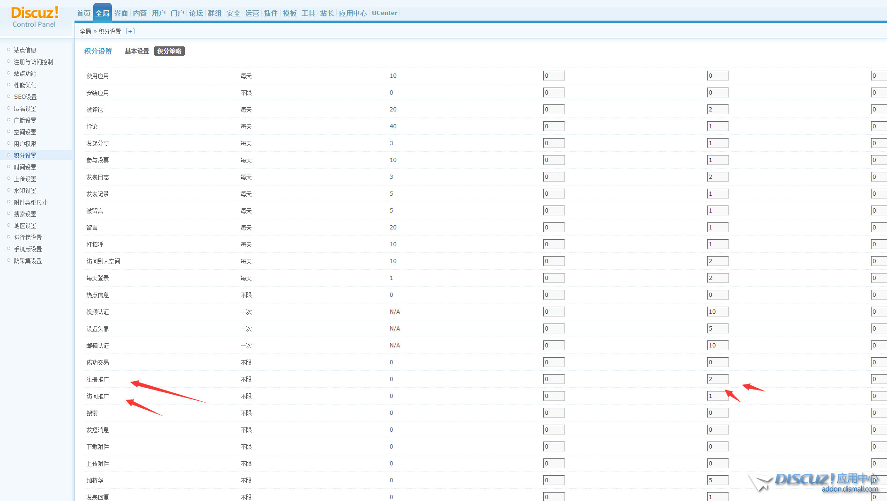Select the 积分策略 tab
This screenshot has width=887, height=501.
click(x=169, y=51)
